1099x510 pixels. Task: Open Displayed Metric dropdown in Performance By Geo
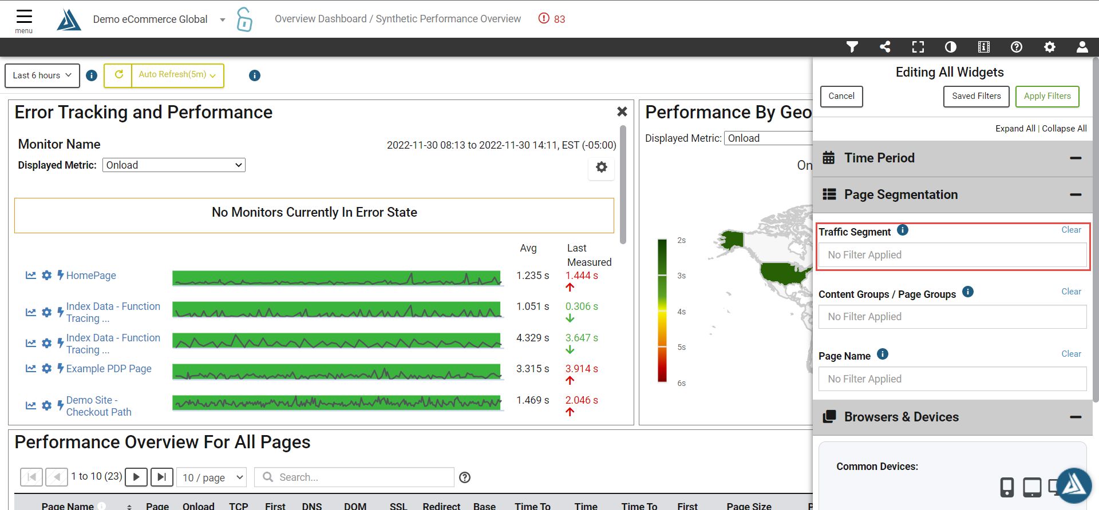[x=768, y=138]
